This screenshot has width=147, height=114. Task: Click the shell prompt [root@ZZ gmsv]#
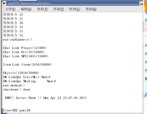coord(17,110)
